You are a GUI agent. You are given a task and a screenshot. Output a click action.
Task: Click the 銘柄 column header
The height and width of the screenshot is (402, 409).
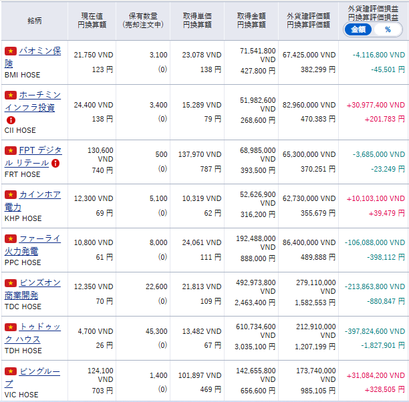(x=34, y=20)
